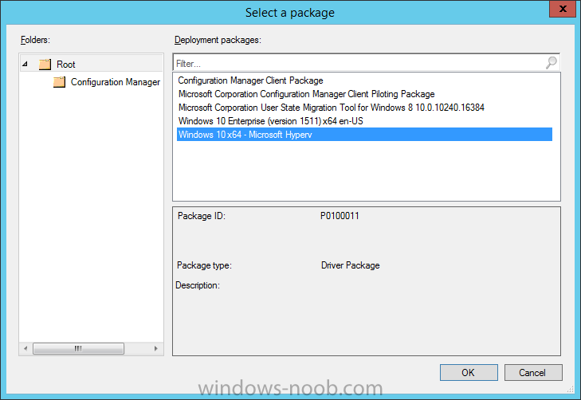Click the folders pane scroll right arrow

point(156,348)
